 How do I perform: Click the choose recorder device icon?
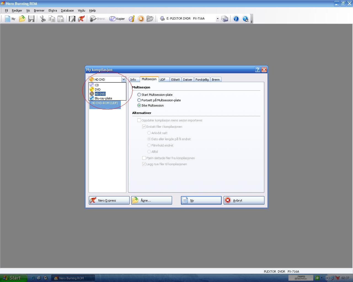pos(225,19)
